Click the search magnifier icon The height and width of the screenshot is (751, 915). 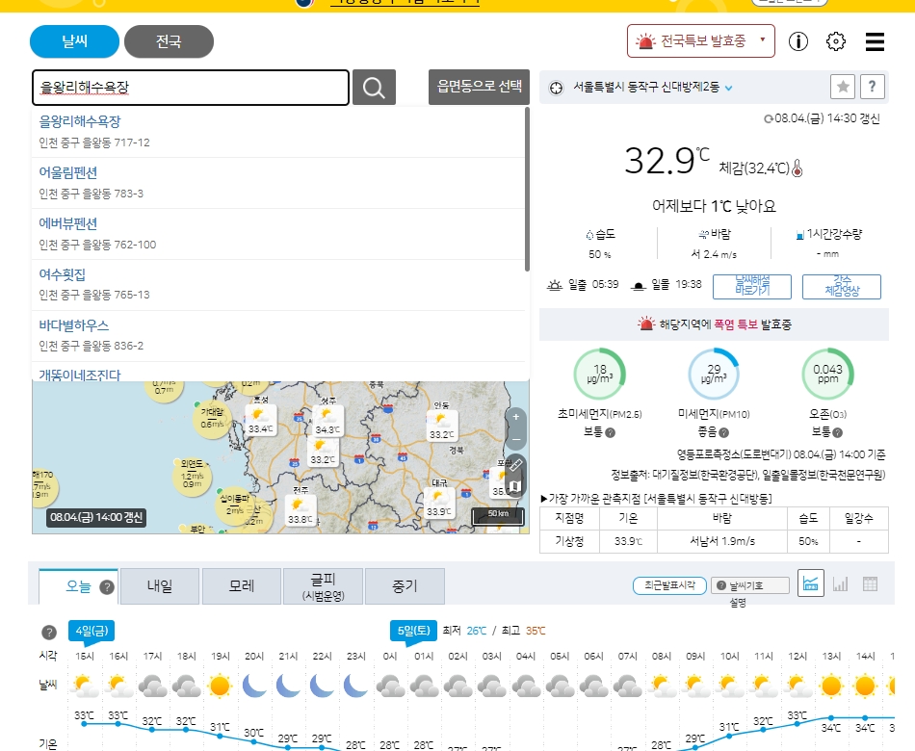click(x=375, y=87)
